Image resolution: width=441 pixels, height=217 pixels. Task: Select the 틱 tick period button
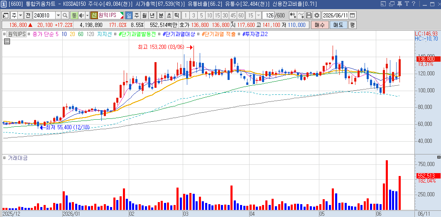click(x=176, y=15)
